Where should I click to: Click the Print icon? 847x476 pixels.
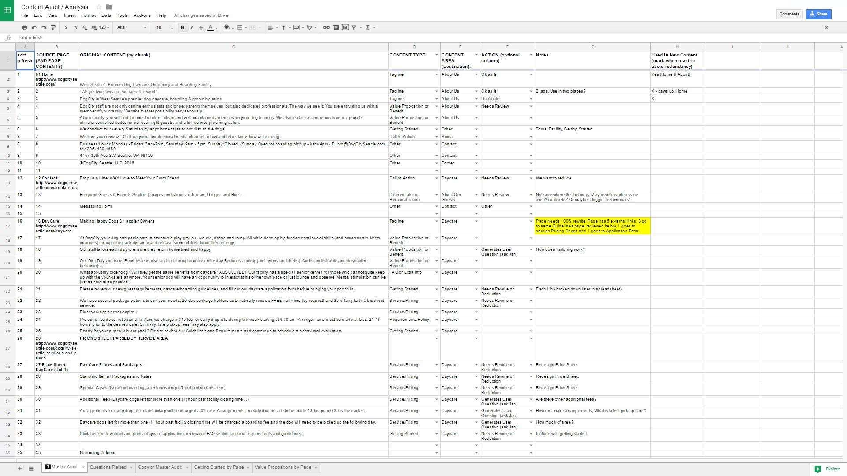click(25, 27)
